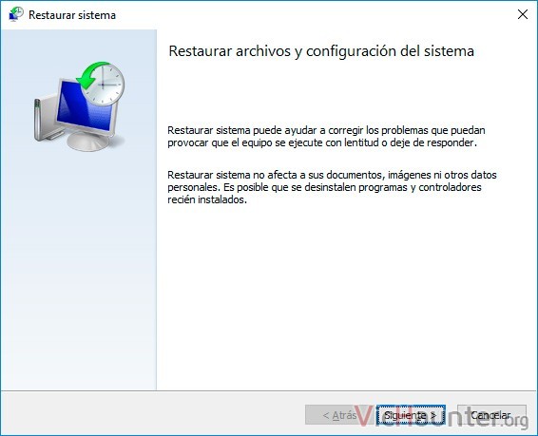538x436 pixels.
Task: Click the Restaurar sistema title bar icon
Action: click(x=16, y=14)
